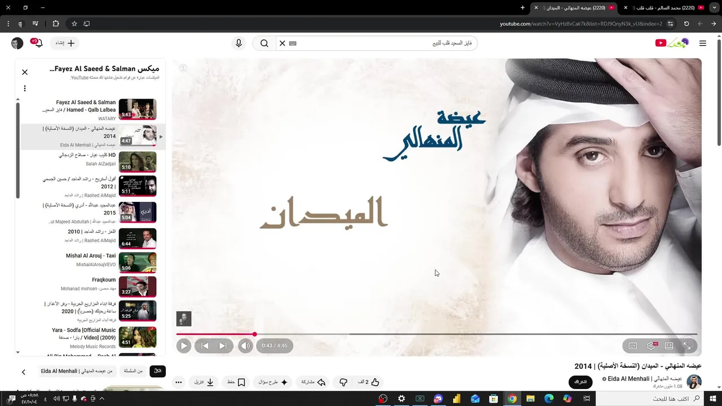Image resolution: width=722 pixels, height=406 pixels.
Task: Dislike the video
Action: tap(343, 382)
